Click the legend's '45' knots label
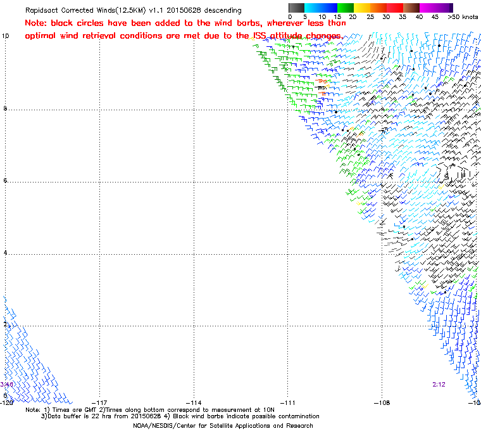Screen dimensions: 481x436 (435, 17)
